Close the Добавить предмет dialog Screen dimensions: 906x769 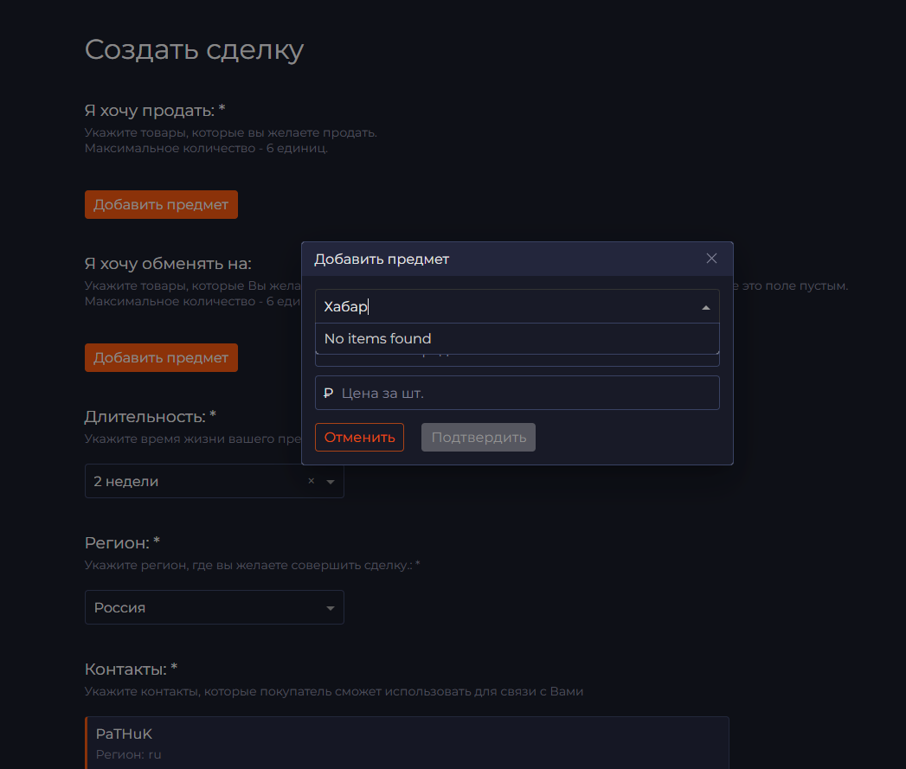tap(711, 259)
